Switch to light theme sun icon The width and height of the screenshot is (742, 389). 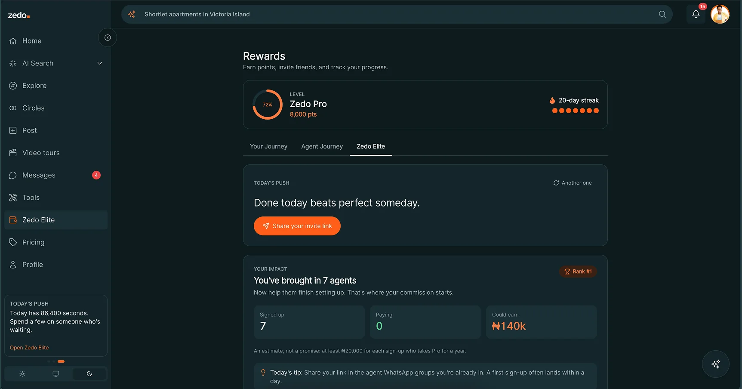pos(22,374)
